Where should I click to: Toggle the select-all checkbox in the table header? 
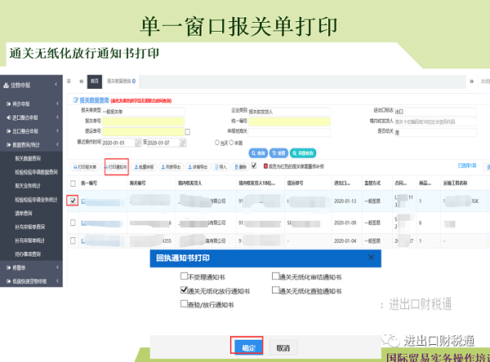click(x=73, y=183)
